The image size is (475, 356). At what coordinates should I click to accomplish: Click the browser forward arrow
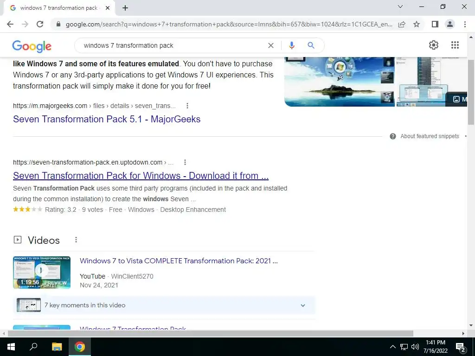[25, 24]
